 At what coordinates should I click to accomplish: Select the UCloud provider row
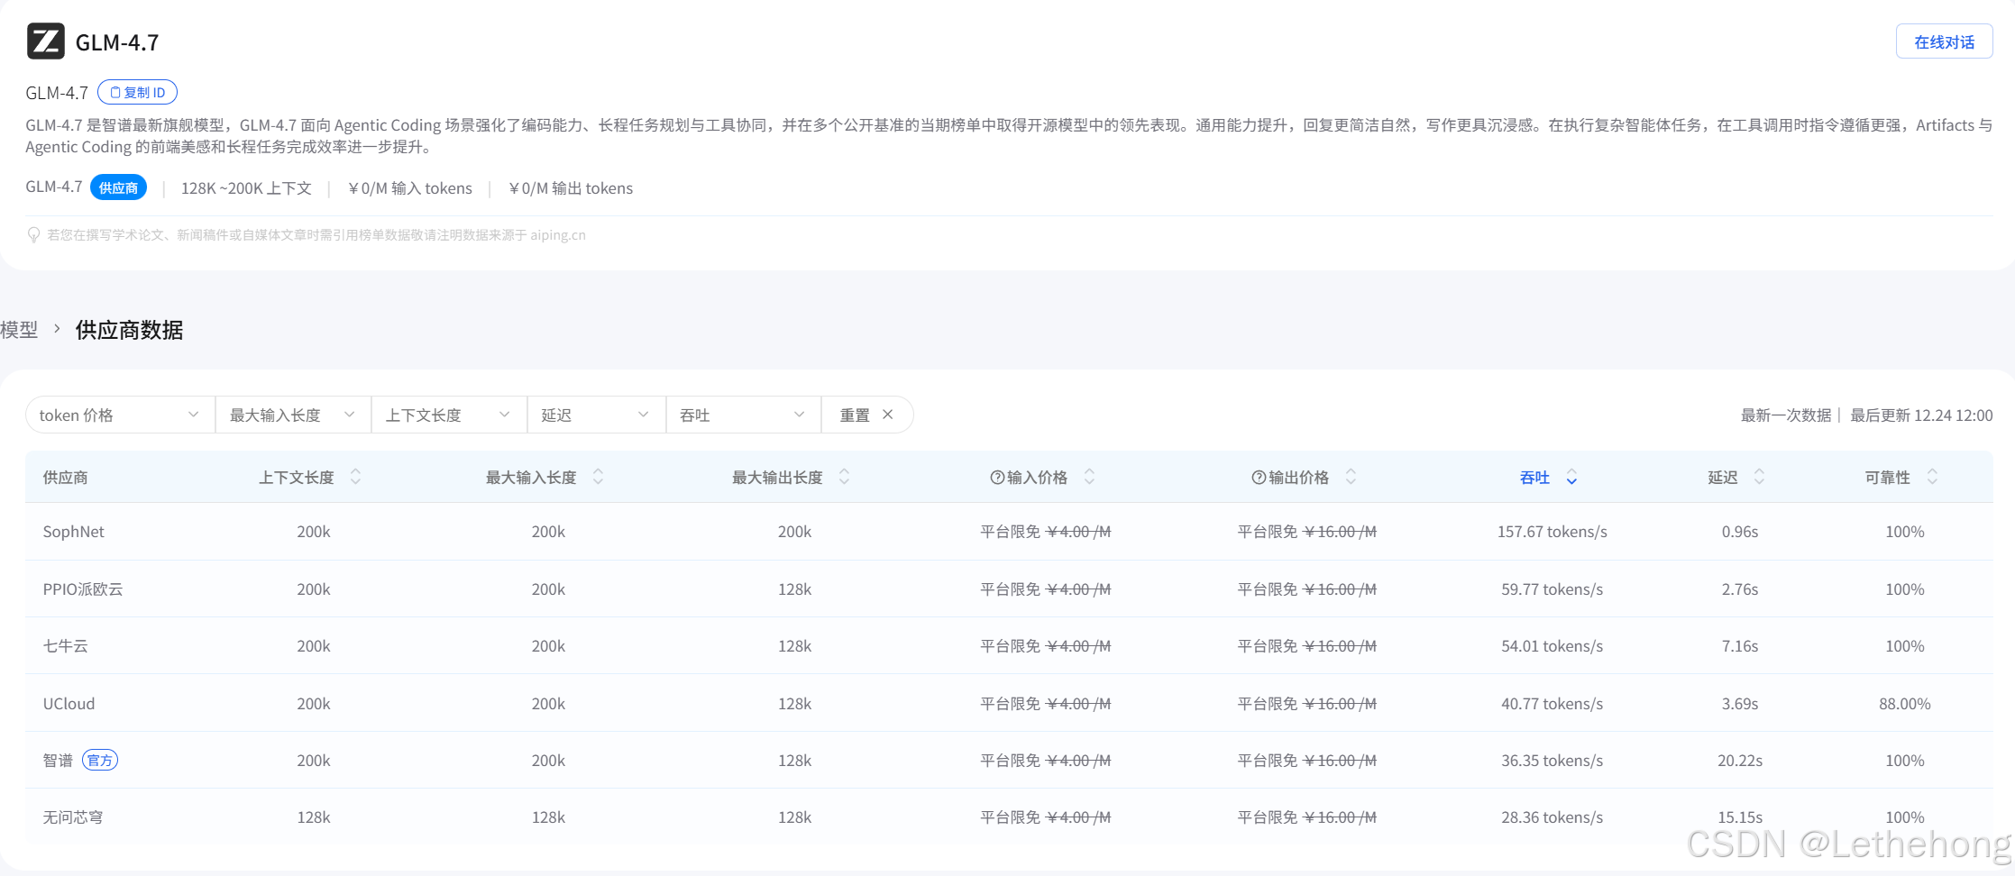[x=1009, y=703]
